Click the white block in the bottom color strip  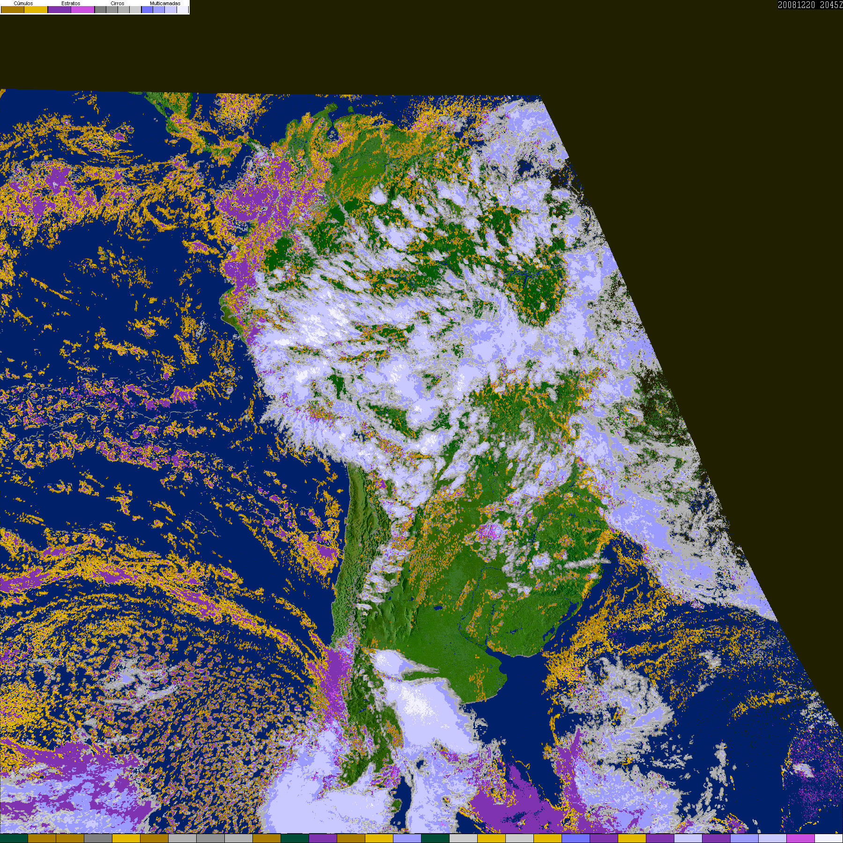[x=829, y=838]
